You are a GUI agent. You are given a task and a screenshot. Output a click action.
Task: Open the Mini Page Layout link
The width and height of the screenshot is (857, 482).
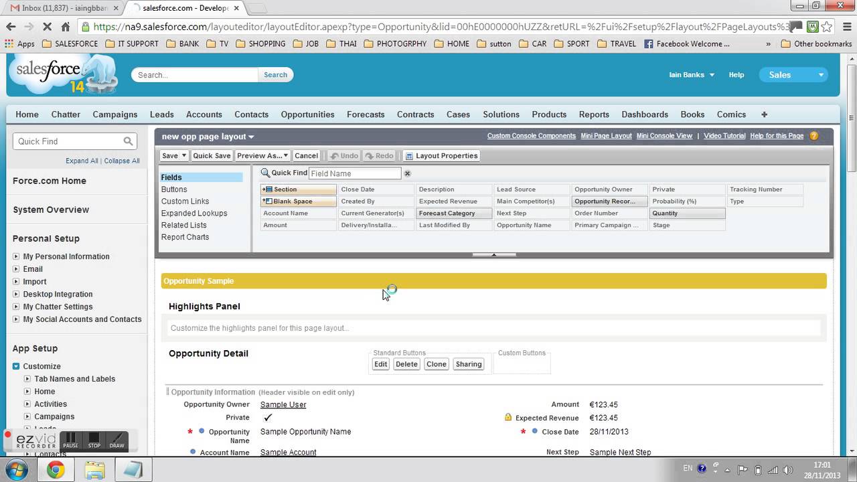point(606,136)
